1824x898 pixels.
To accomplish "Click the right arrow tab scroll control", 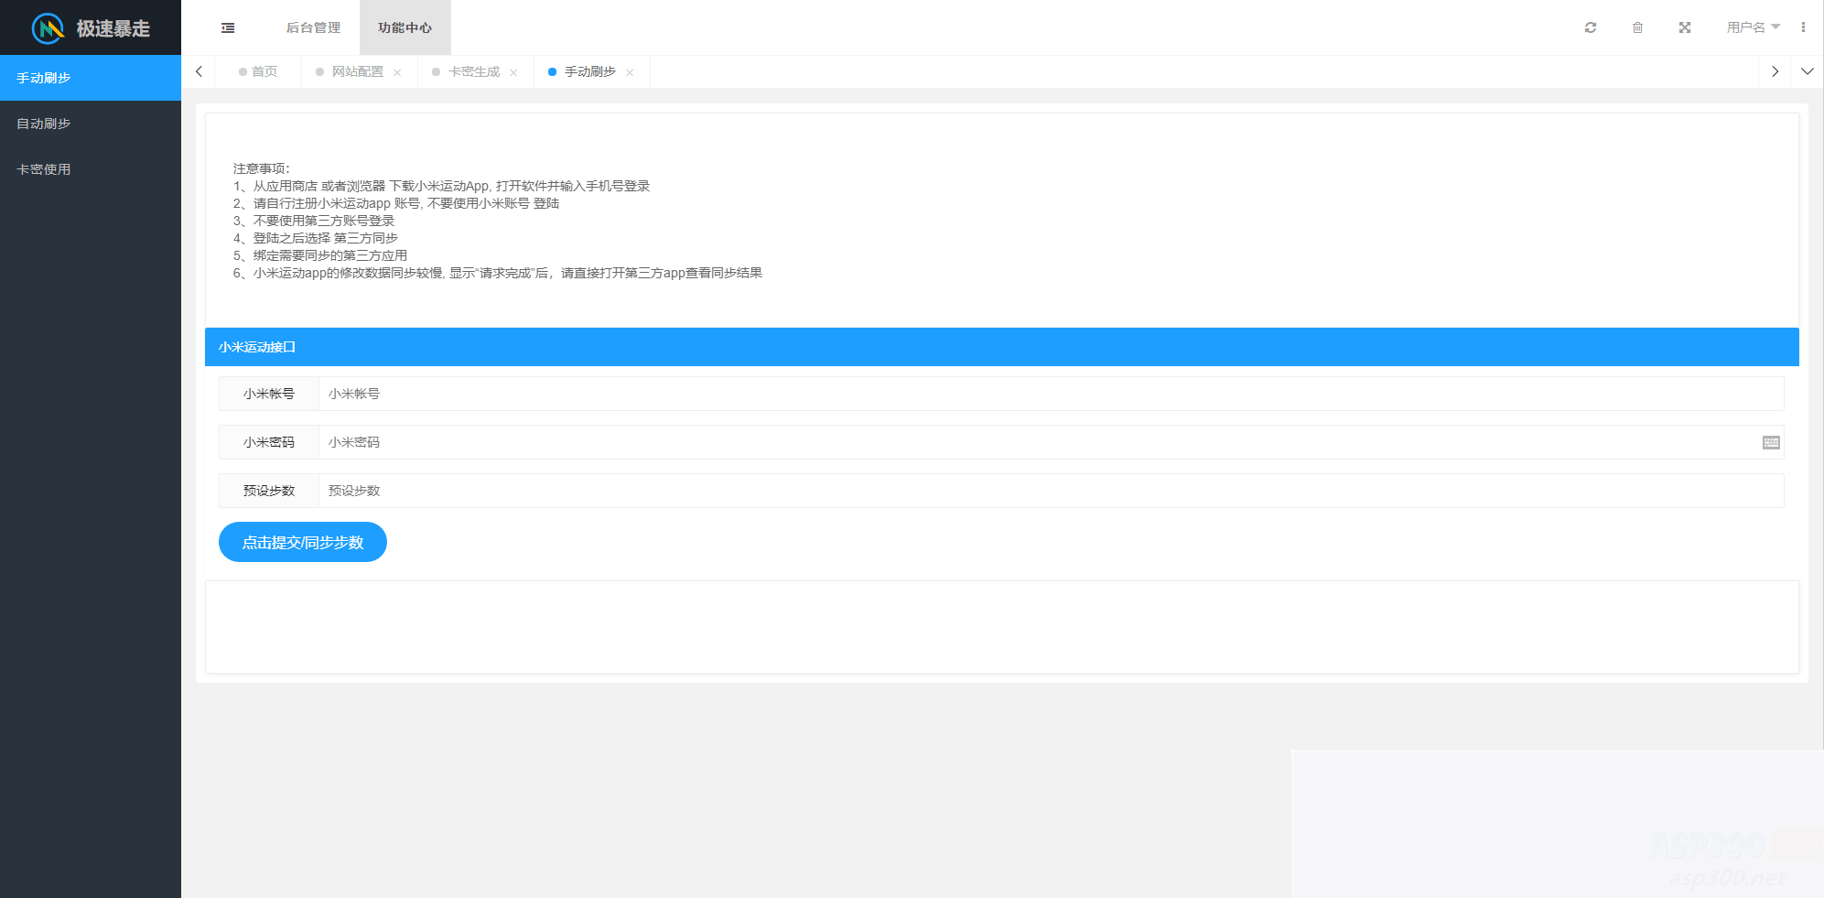I will pyautogui.click(x=1775, y=70).
